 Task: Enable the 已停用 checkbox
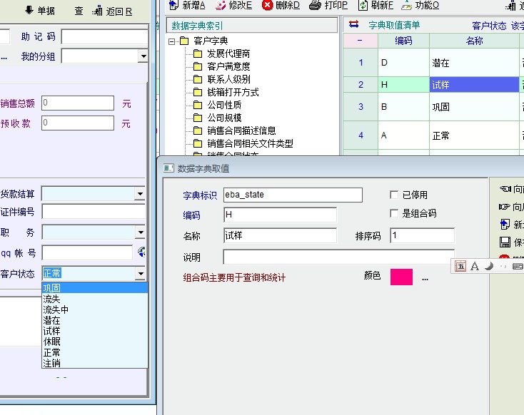pos(394,195)
